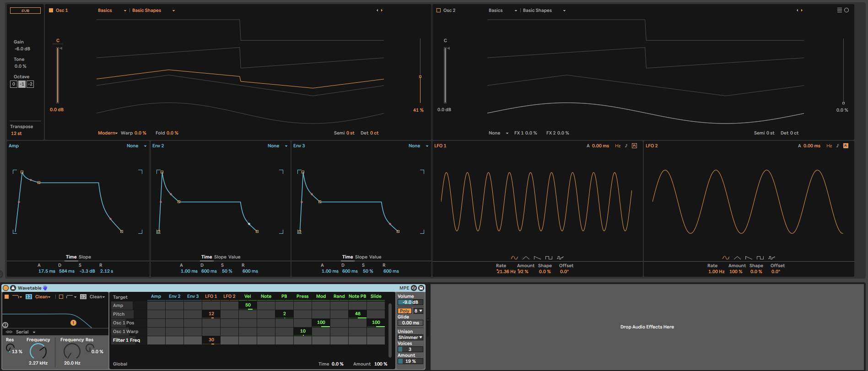Switch LFO 1 to tempo-synced note rate
The width and height of the screenshot is (868, 371).
(x=626, y=145)
